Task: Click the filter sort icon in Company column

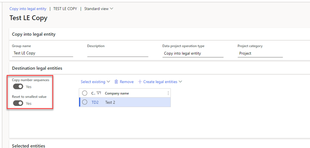Action: point(99,93)
